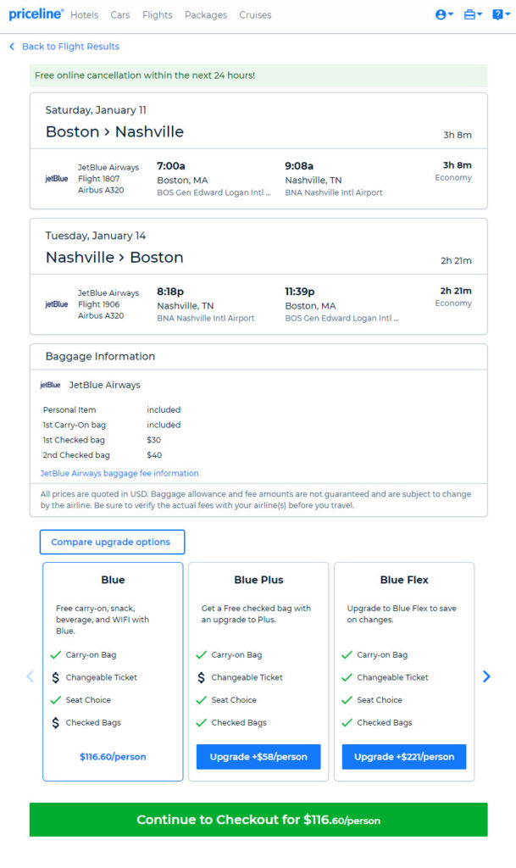Click the Blue Flex fare card title
Viewport: 516px width, 868px height.
403,580
